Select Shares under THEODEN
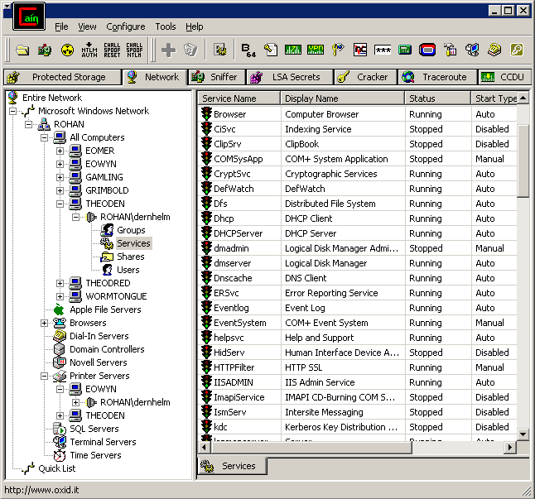 (x=131, y=257)
